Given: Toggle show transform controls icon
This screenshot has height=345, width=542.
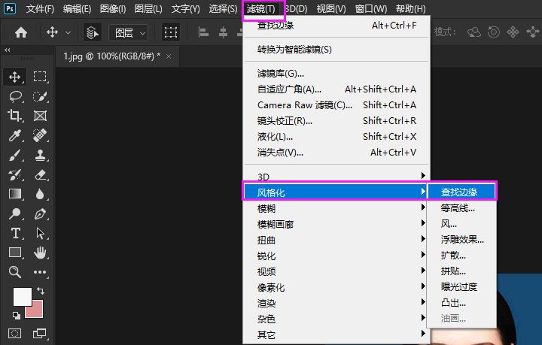Looking at the screenshot, I should click(x=171, y=33).
